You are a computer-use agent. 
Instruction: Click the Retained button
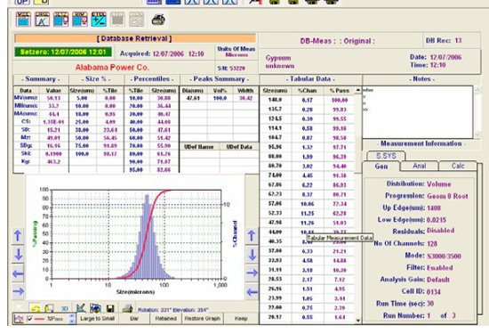tap(166, 319)
